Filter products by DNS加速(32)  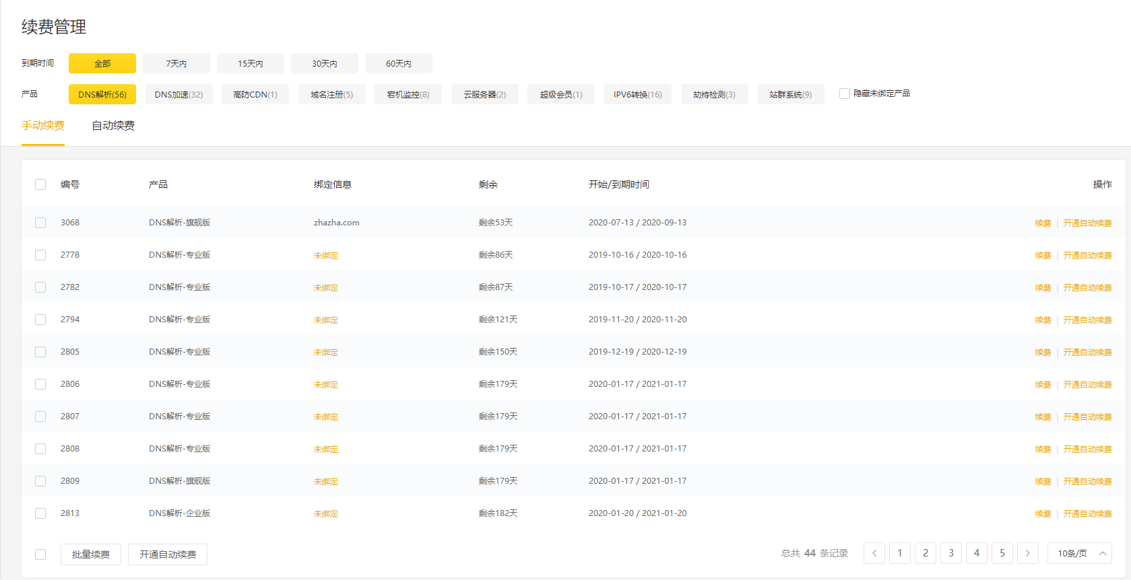(x=179, y=94)
